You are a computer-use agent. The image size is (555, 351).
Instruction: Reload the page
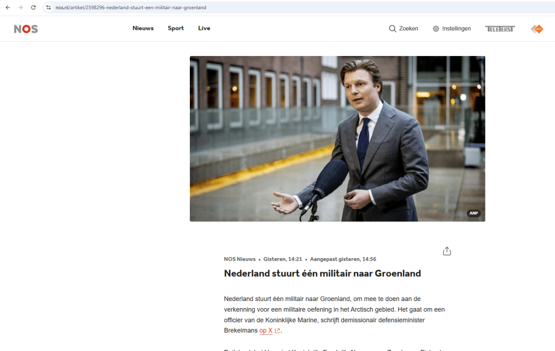coord(33,8)
